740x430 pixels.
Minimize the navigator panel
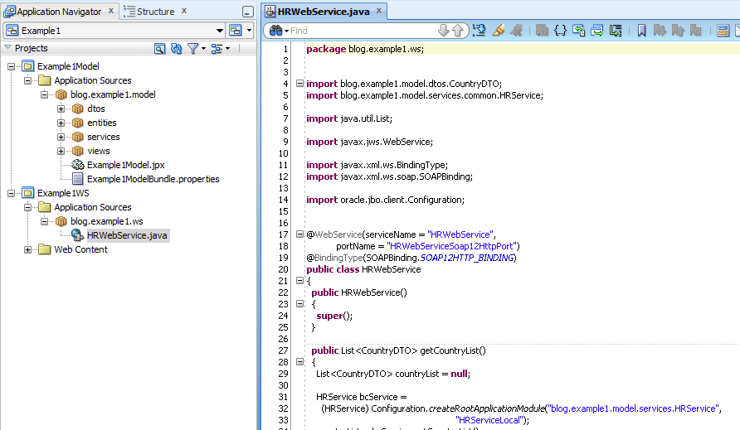248,12
